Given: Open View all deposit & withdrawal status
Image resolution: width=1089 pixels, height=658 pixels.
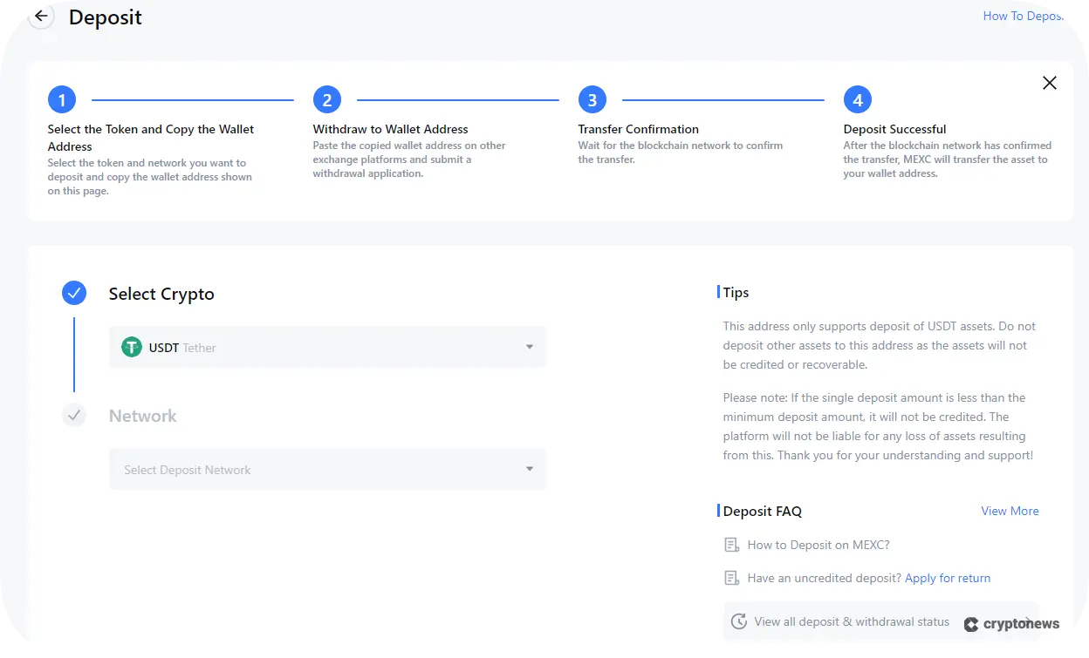Looking at the screenshot, I should point(881,621).
